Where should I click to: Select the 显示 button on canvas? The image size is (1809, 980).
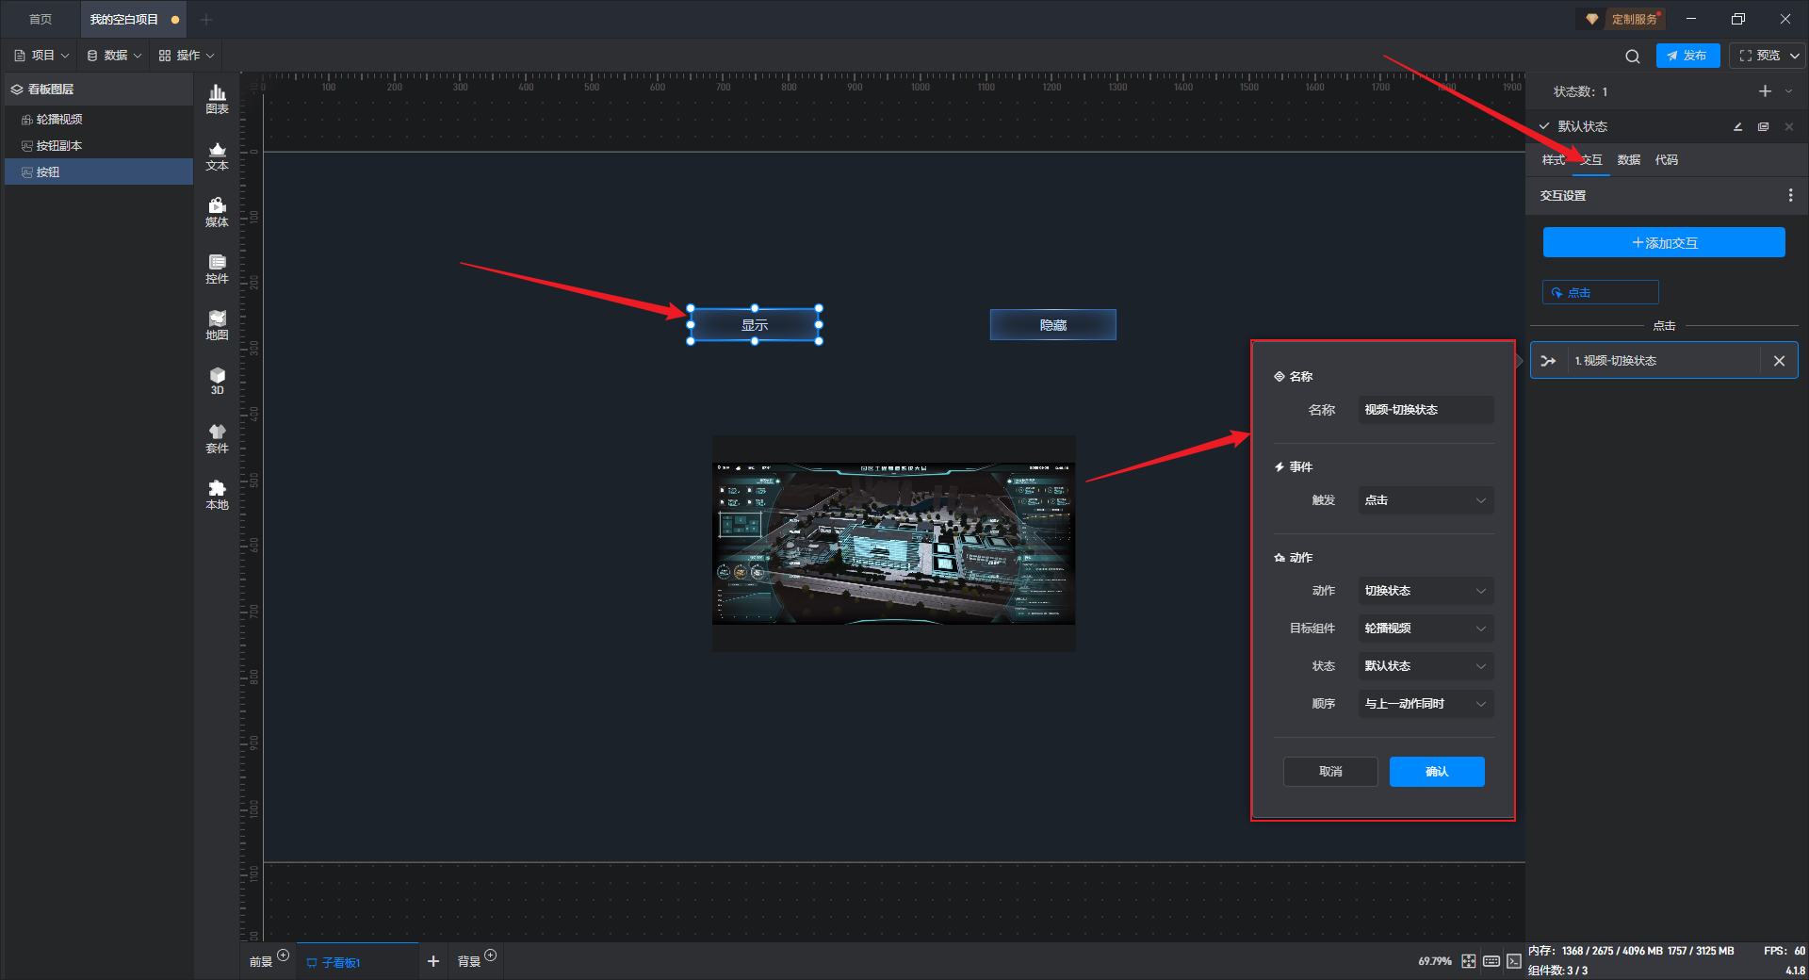(755, 325)
